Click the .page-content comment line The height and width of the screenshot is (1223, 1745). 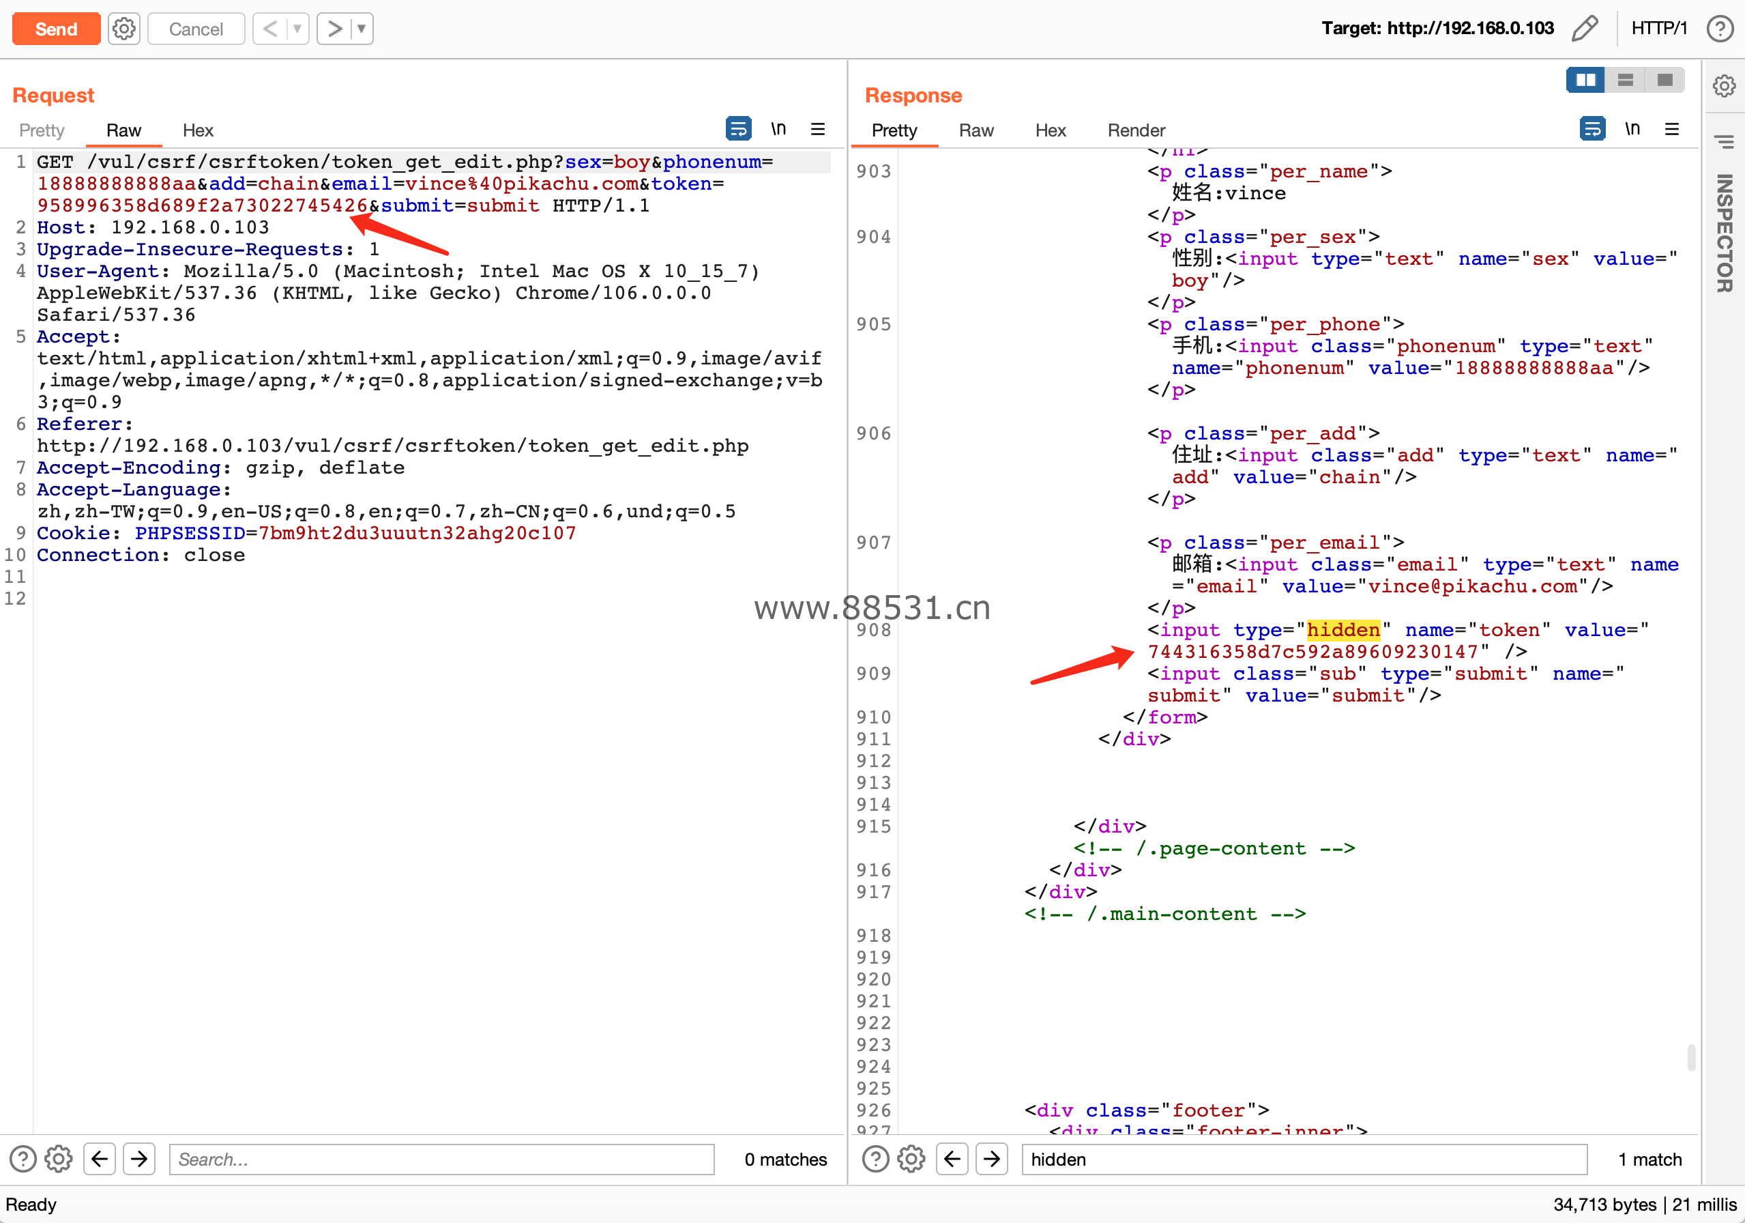[x=1214, y=848]
